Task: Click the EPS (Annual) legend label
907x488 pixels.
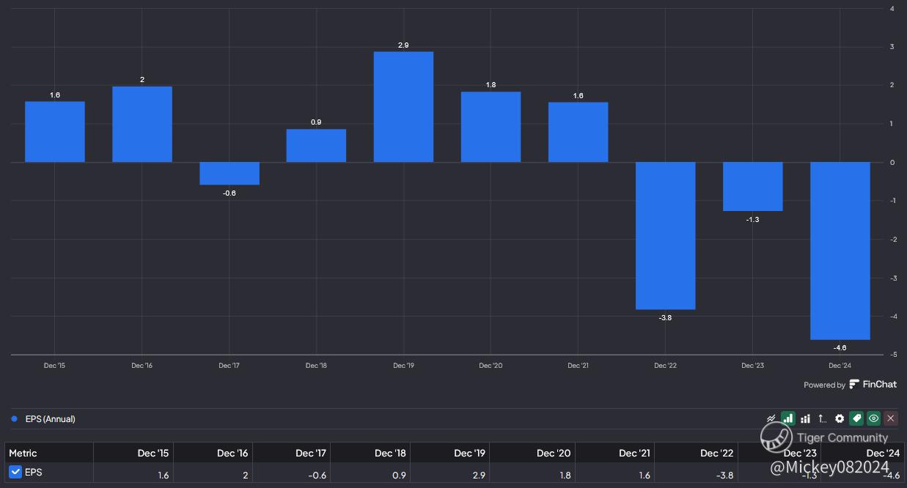Action: pos(51,419)
